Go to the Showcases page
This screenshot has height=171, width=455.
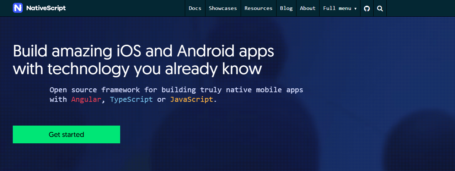tap(223, 8)
